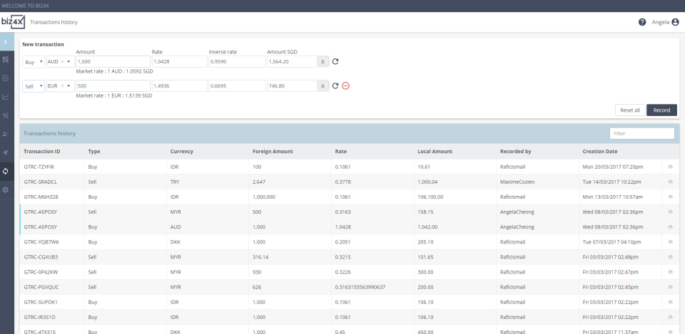685x334 pixels.
Task: Select the GTRC-TZYFIR transaction ID cell
Action: [52, 167]
